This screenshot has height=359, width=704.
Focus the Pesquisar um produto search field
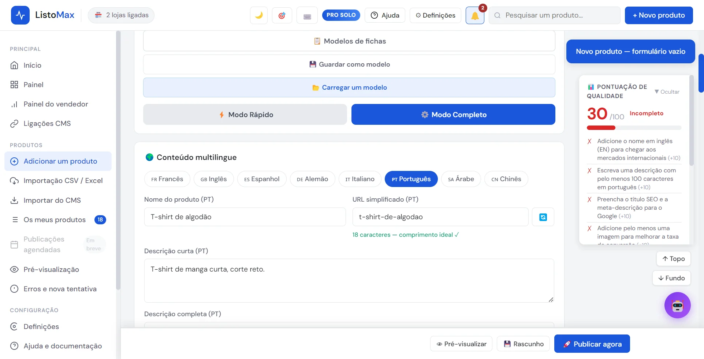click(x=555, y=15)
